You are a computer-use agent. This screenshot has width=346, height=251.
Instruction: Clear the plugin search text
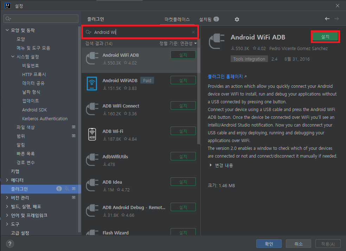pos(193,32)
